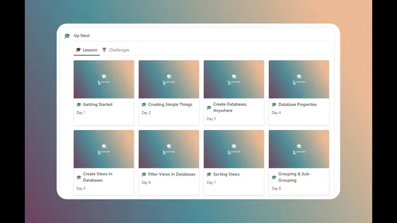Click the cap icon beside Database Properties
This screenshot has height=223, width=397.
[274, 105]
